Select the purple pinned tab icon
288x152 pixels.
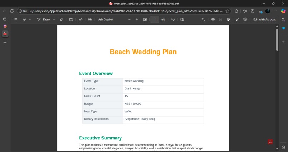5,26
